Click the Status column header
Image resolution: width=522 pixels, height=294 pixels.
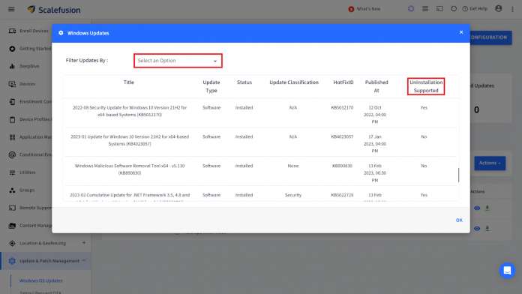tap(244, 82)
